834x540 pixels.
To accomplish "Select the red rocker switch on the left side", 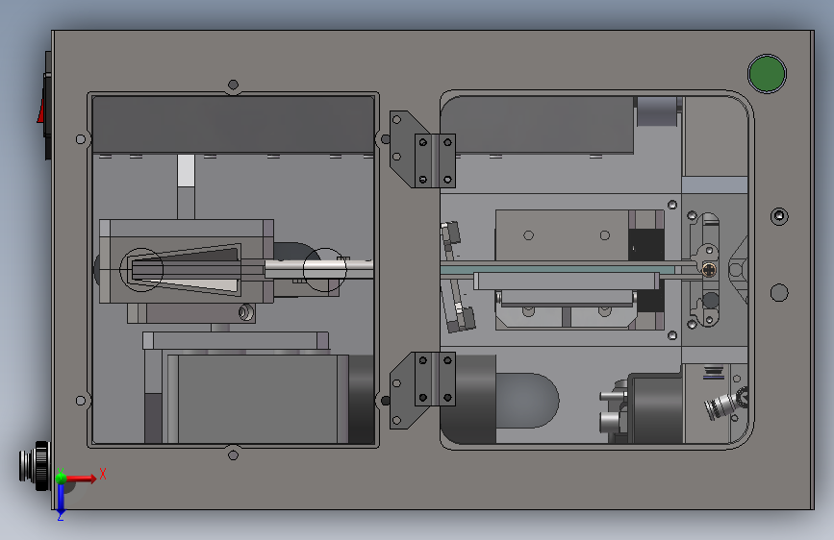I will click(41, 109).
